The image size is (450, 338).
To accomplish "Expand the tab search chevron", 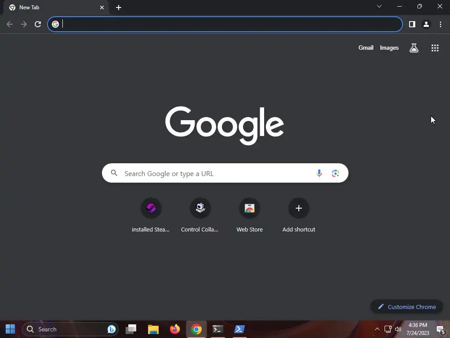I will (x=379, y=6).
